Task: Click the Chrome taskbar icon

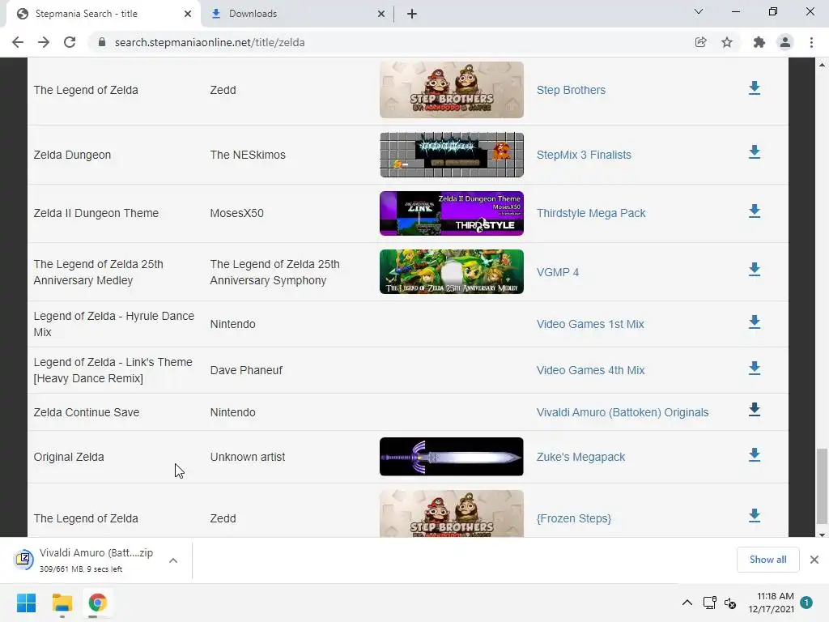Action: [x=97, y=603]
